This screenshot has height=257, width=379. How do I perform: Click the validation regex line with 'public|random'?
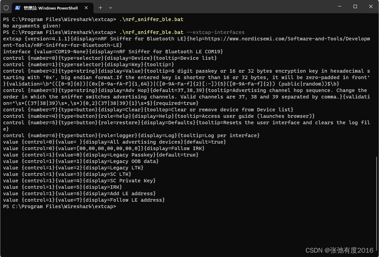171,84
